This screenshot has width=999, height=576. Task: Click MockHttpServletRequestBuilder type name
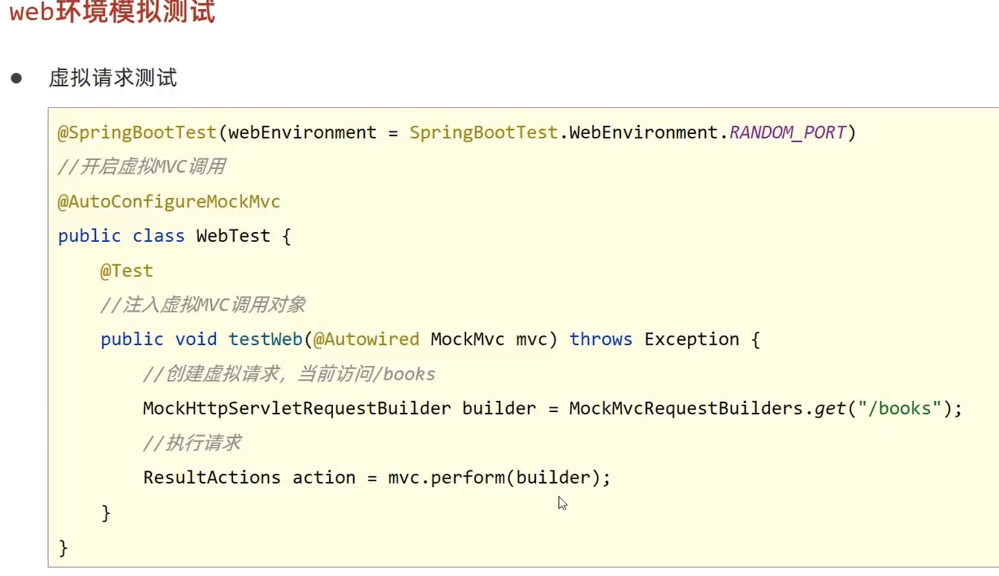(x=296, y=408)
